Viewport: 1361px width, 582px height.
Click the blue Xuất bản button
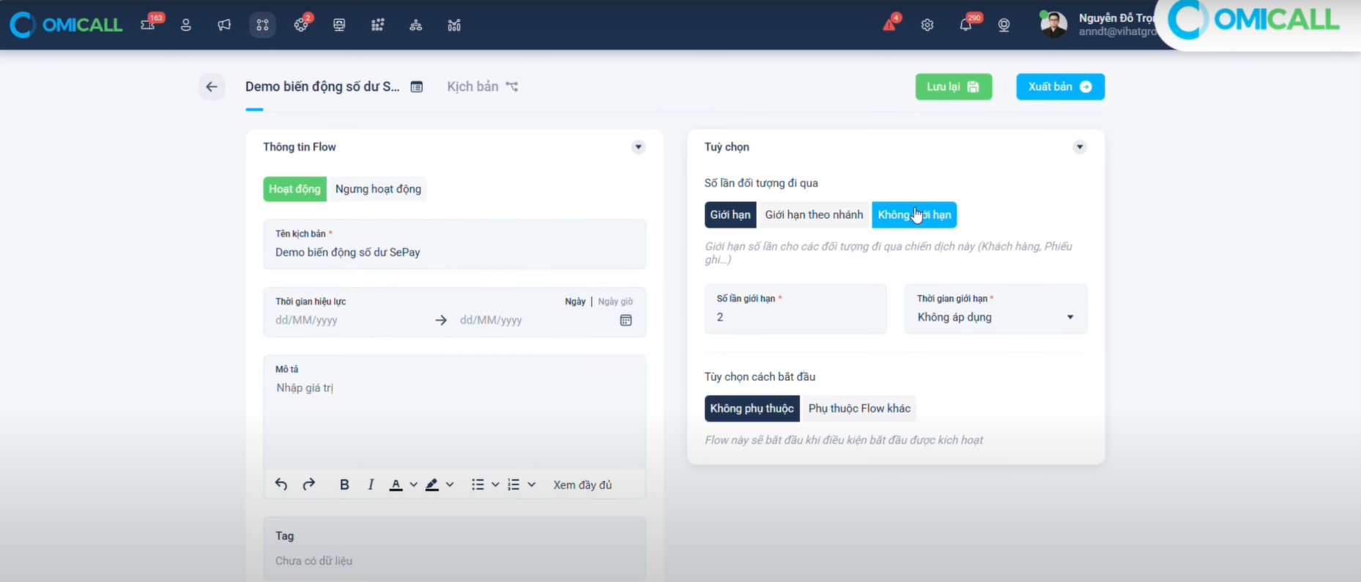click(1060, 86)
